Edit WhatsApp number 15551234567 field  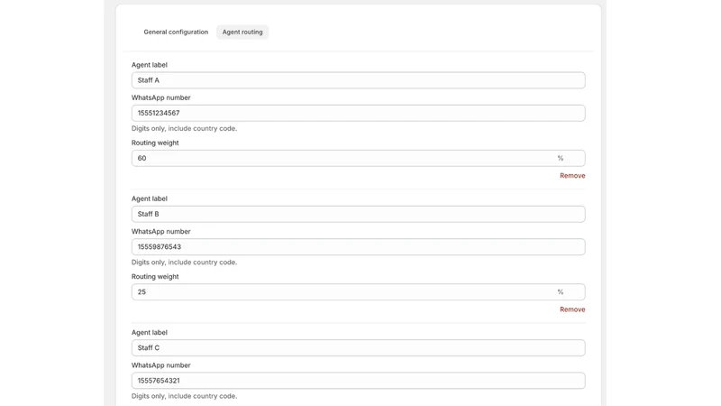tap(358, 113)
